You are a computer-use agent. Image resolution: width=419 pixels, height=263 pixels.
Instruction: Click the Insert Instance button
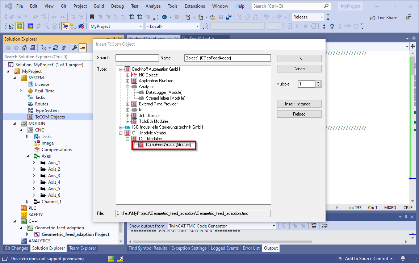click(x=299, y=104)
